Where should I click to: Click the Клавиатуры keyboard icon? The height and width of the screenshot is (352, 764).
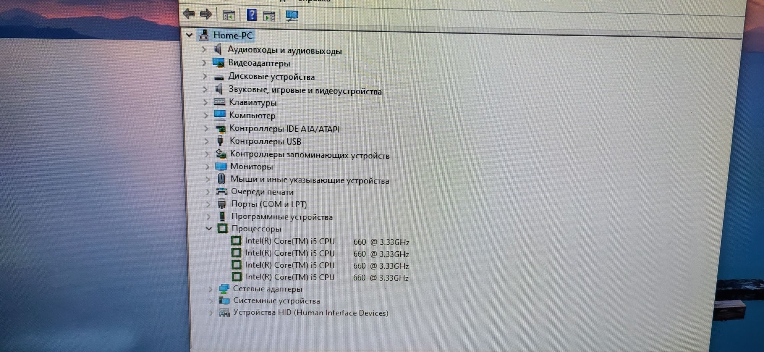pos(219,102)
